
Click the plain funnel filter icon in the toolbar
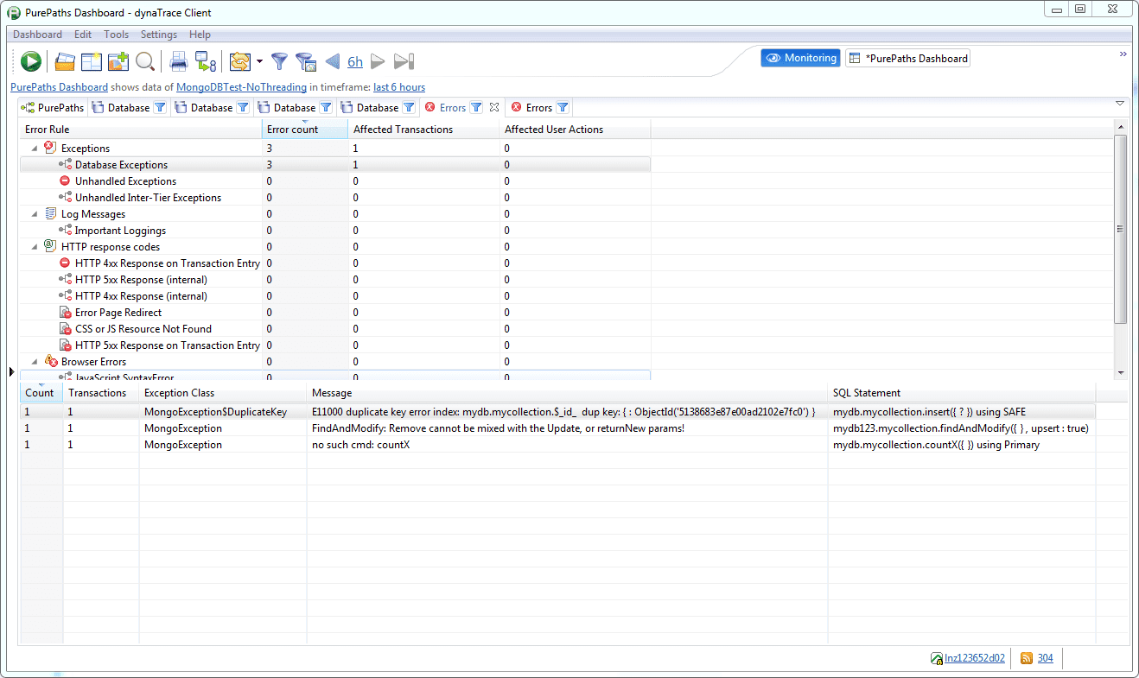(x=279, y=61)
